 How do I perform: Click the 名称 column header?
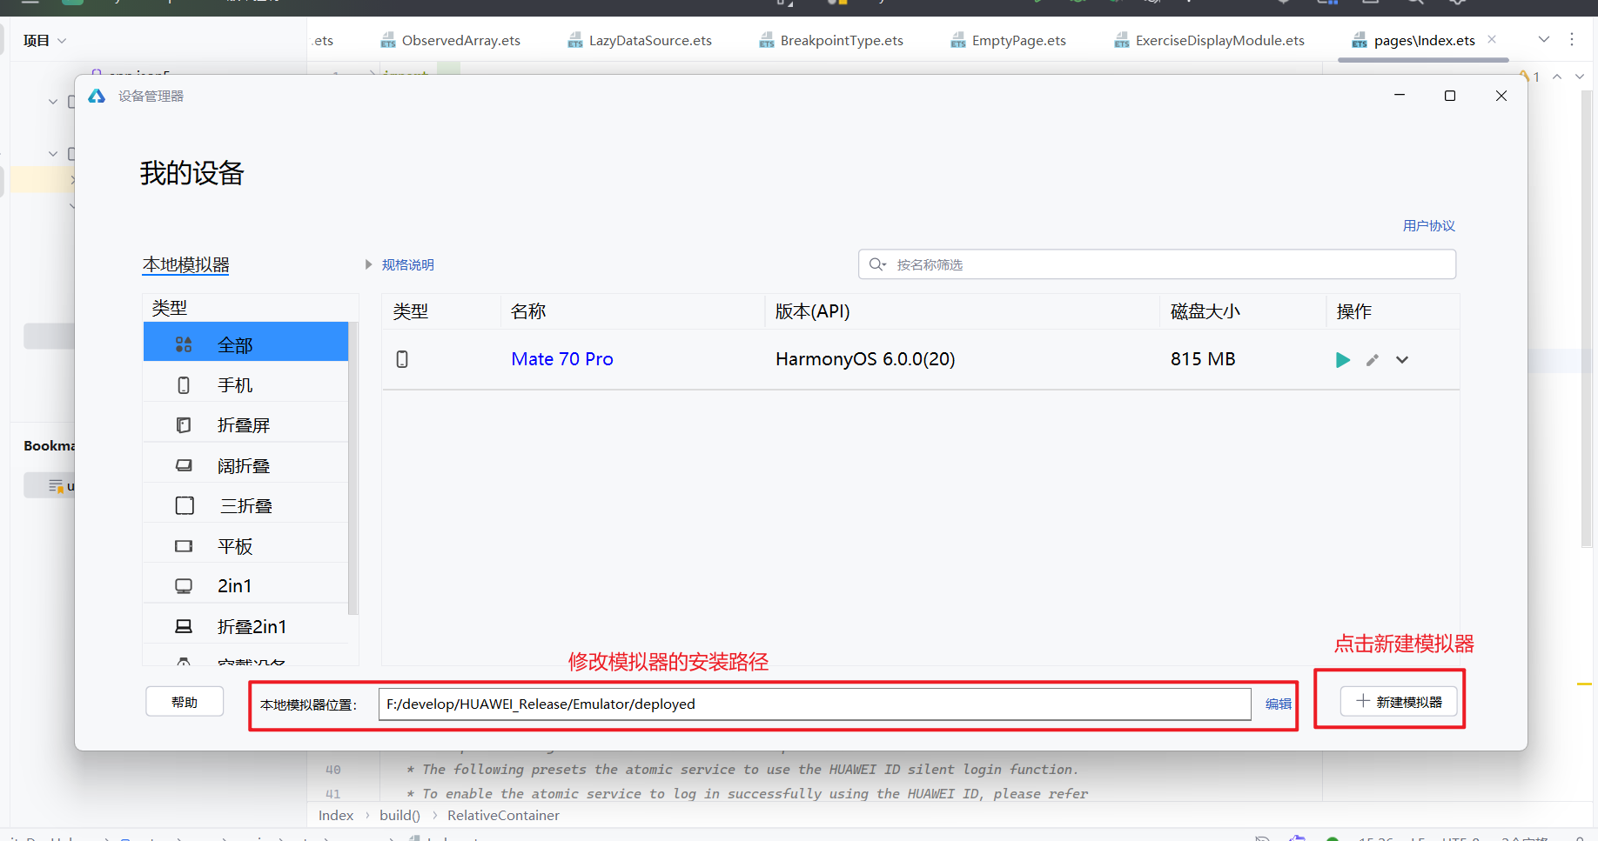click(528, 311)
